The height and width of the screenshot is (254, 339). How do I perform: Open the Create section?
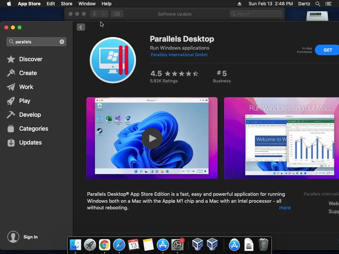22,73
